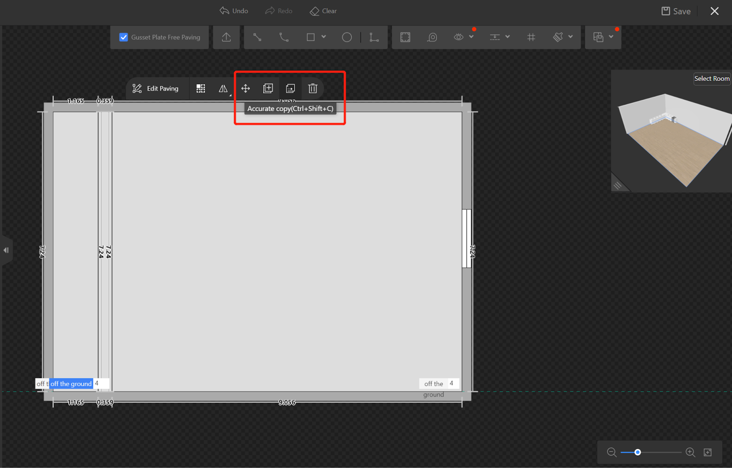Delete selection with trash icon
732x468 pixels.
(313, 89)
